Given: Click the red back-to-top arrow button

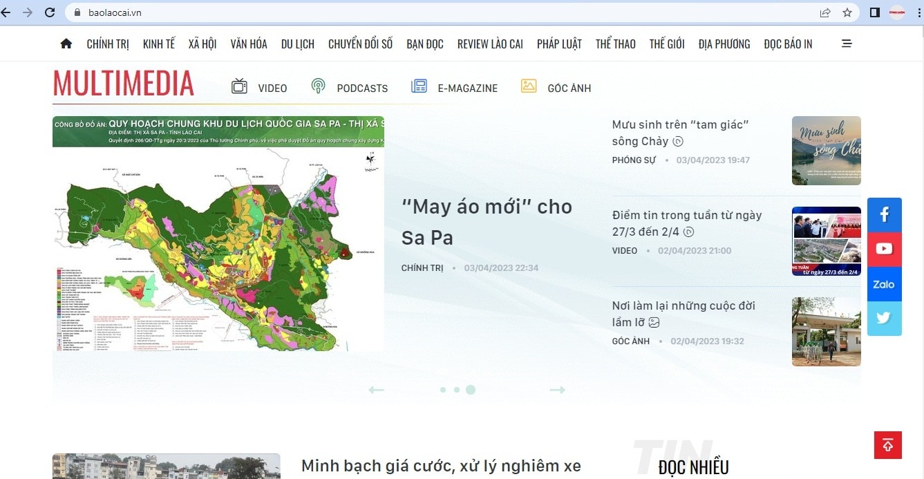Looking at the screenshot, I should [x=888, y=445].
